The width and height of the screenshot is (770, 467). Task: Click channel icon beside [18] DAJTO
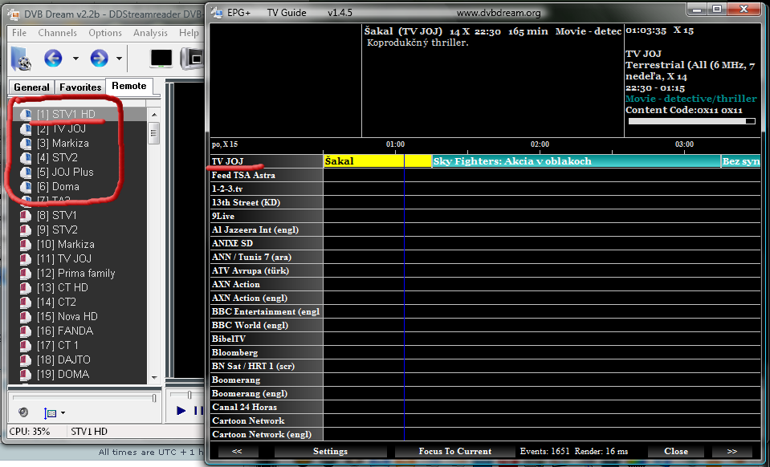pyautogui.click(x=25, y=359)
